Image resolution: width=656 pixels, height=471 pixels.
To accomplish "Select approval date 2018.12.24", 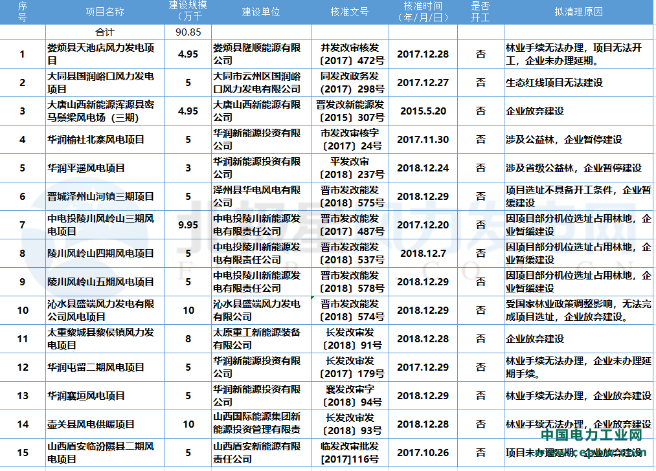I will click(423, 168).
